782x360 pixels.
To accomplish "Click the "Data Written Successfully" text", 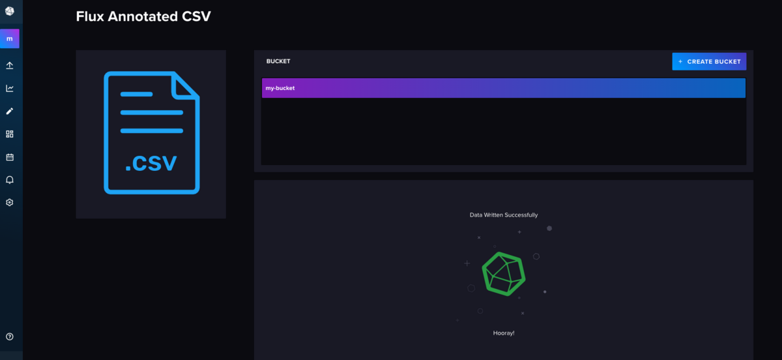I will point(504,215).
